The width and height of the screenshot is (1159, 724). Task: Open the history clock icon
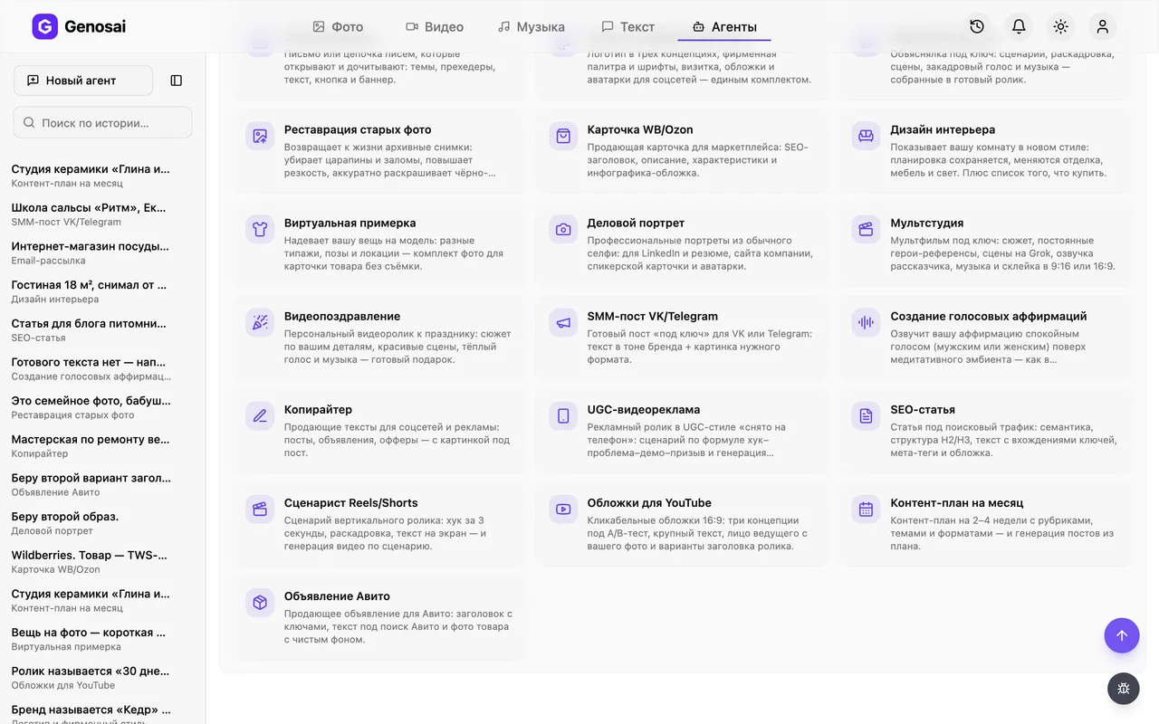pyautogui.click(x=977, y=26)
